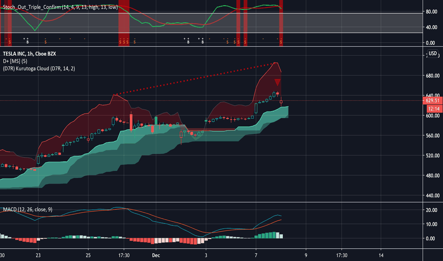Click the 9 date label on time axis
The width and height of the screenshot is (443, 261).
pos(306,255)
